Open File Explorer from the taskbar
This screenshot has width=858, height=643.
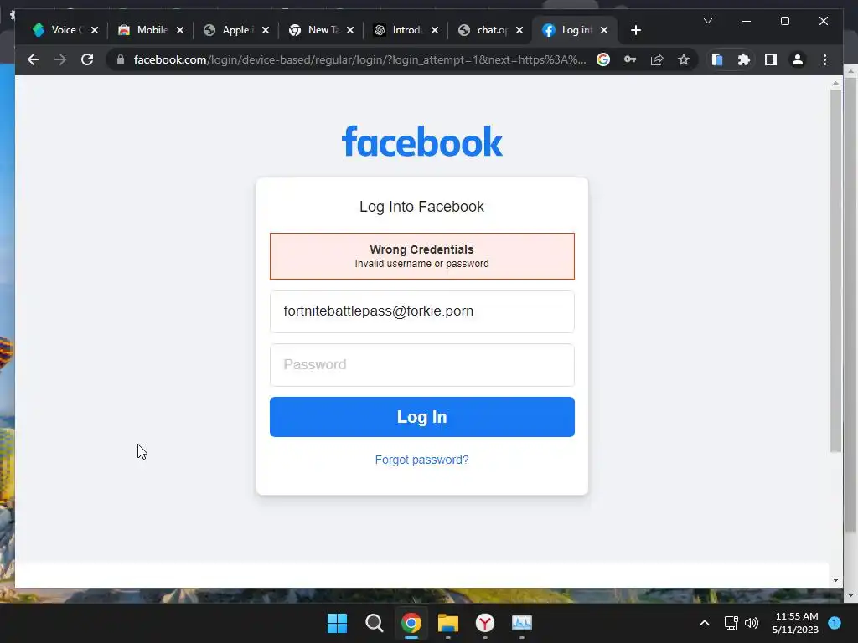[x=447, y=623]
